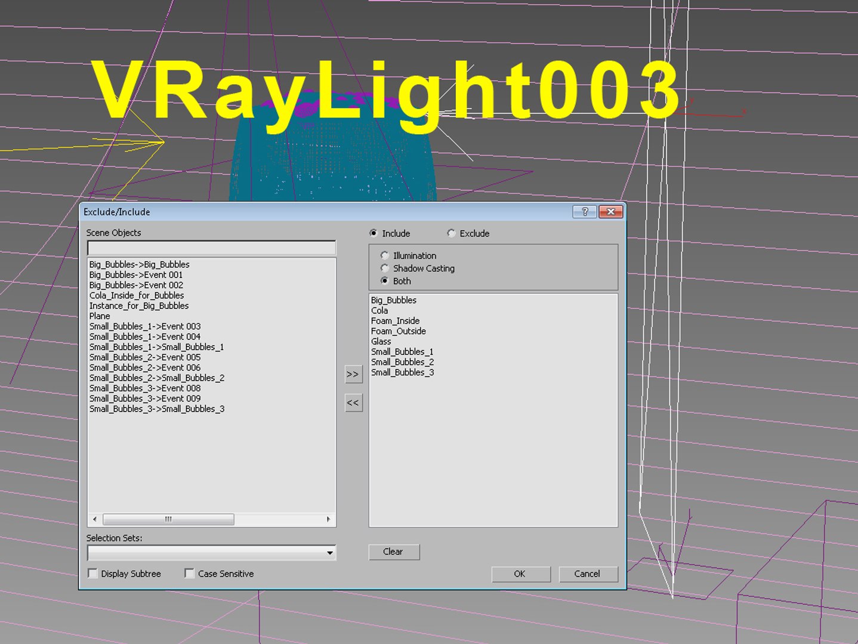Enable the Display Subtree checkbox
The height and width of the screenshot is (644, 858).
(x=92, y=574)
